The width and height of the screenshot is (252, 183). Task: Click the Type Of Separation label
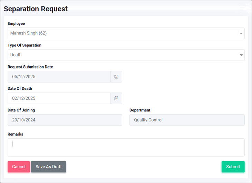click(x=25, y=45)
